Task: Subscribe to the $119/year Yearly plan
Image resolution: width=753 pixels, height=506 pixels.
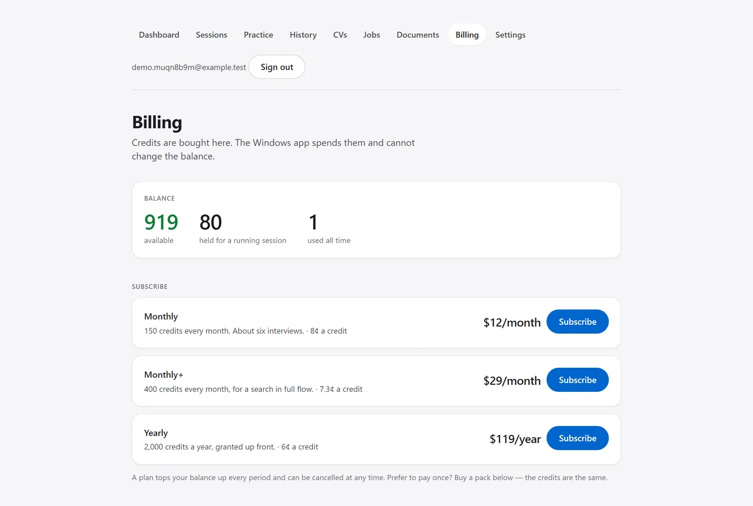Action: pos(578,438)
